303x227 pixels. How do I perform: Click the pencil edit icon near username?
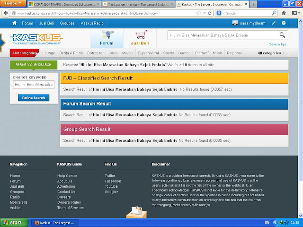click(274, 23)
